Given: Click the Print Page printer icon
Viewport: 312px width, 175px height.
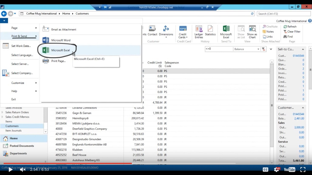Looking at the screenshot, I should [46, 61].
